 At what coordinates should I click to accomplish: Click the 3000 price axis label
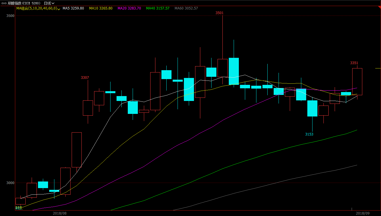(x=10, y=183)
